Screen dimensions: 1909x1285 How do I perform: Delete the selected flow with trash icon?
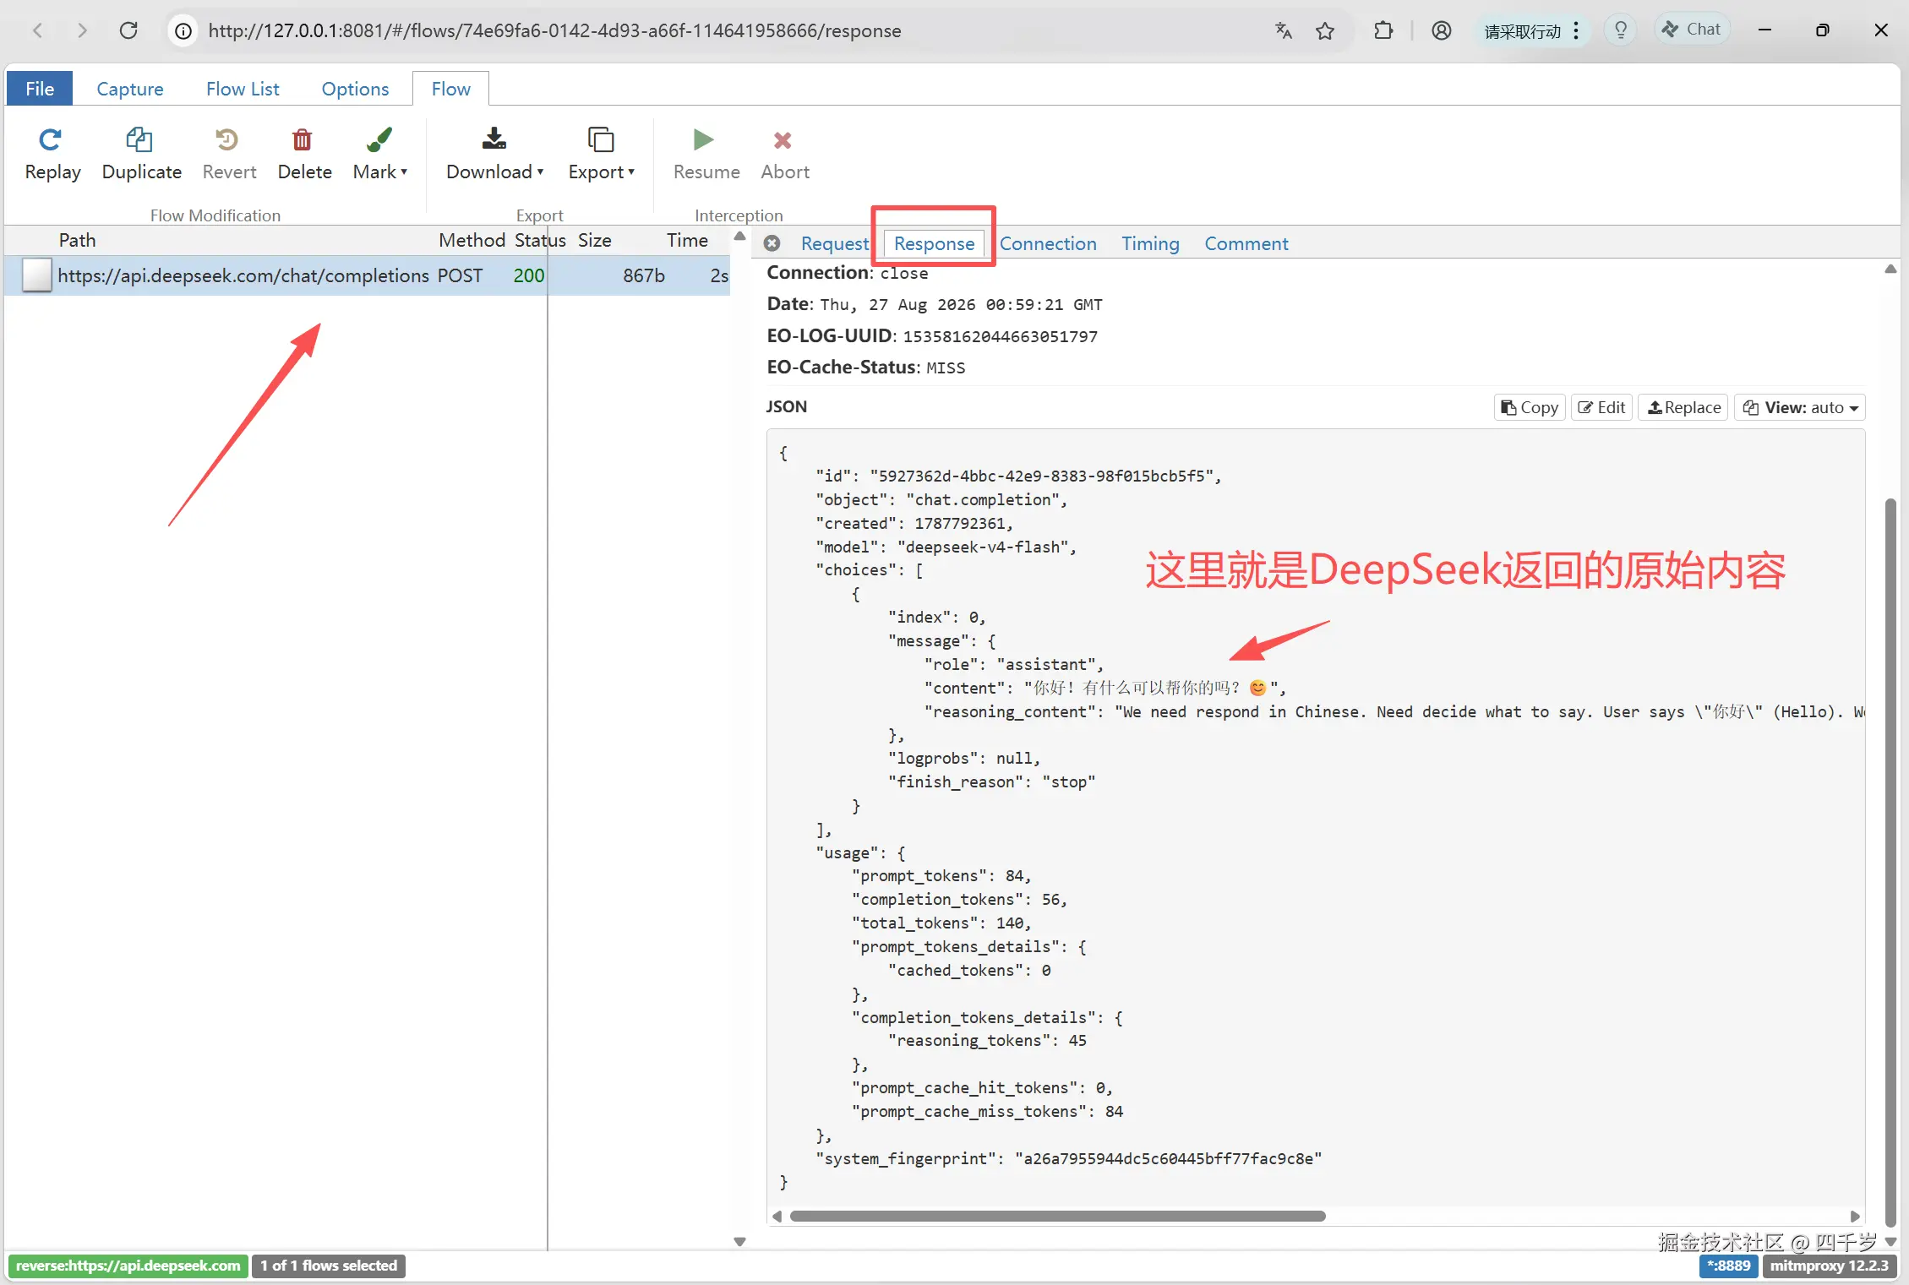[303, 140]
